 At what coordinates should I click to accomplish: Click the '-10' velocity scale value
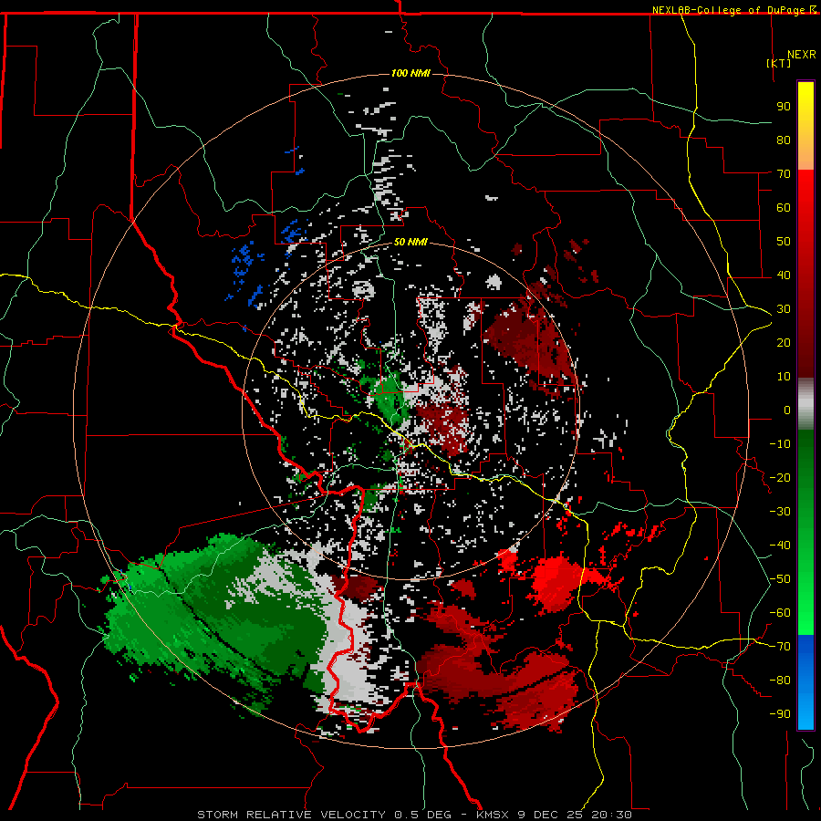coord(780,444)
